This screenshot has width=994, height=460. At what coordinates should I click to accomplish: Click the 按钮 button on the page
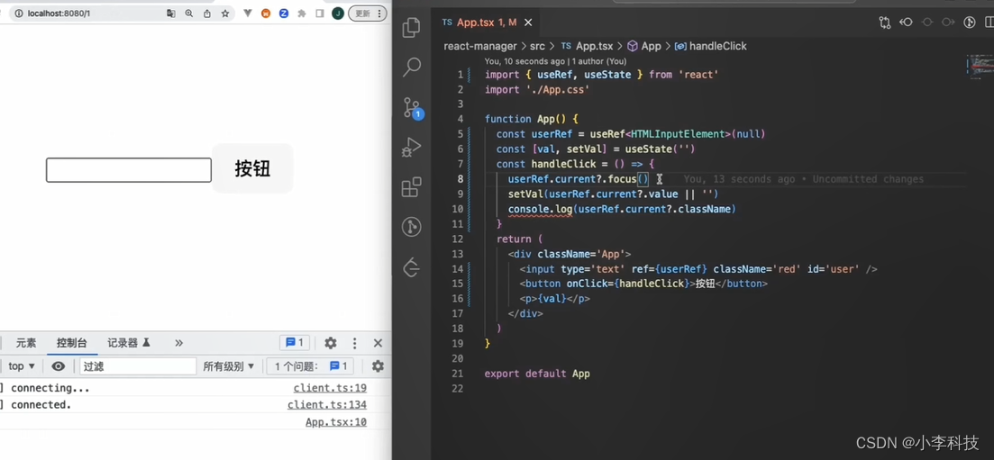pyautogui.click(x=252, y=168)
